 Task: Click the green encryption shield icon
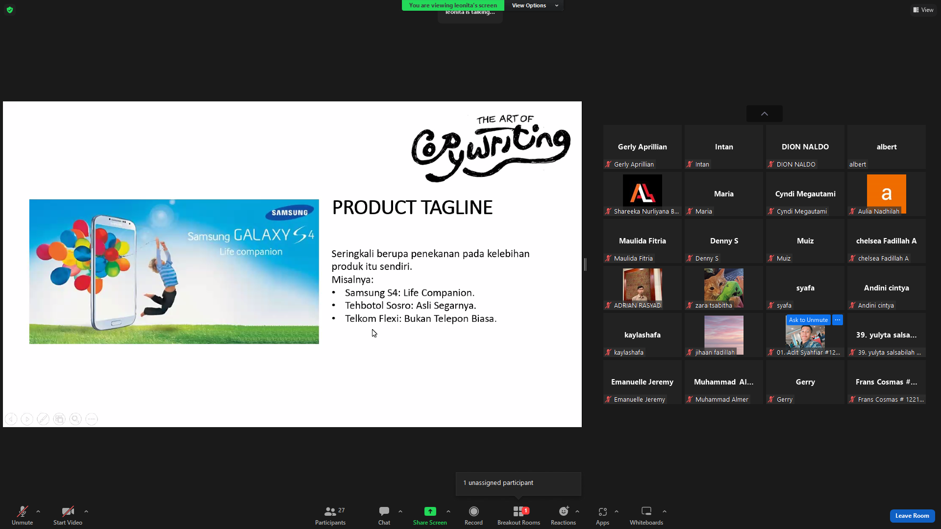pos(10,10)
